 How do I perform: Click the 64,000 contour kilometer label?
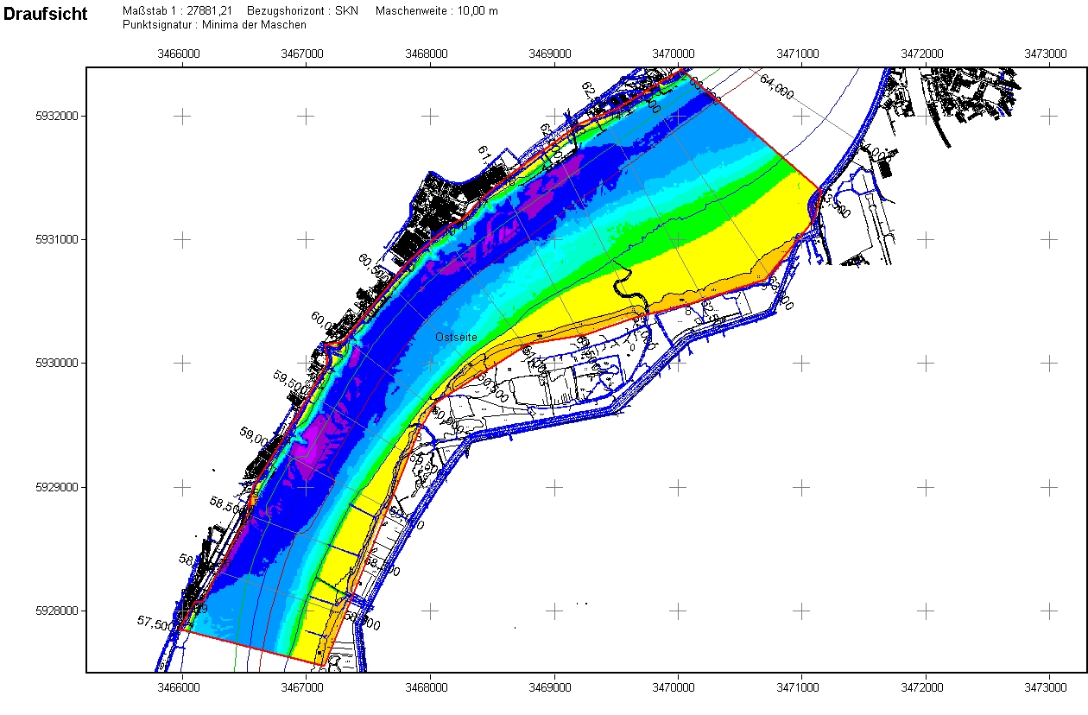tap(776, 87)
